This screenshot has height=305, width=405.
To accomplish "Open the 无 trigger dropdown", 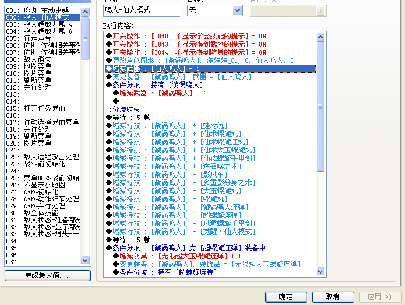I will point(237,10).
